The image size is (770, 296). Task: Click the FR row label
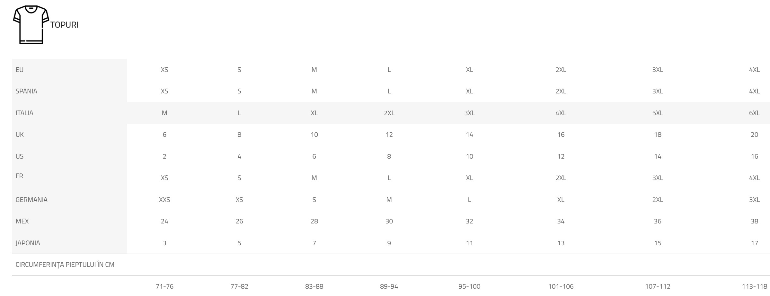click(x=19, y=176)
